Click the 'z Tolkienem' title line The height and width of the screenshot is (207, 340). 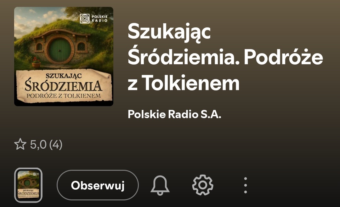click(184, 83)
